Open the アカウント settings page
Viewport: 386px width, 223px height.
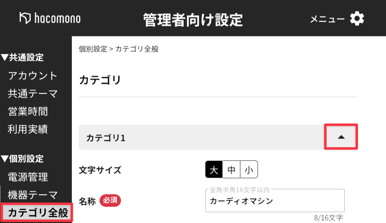pyautogui.click(x=33, y=76)
